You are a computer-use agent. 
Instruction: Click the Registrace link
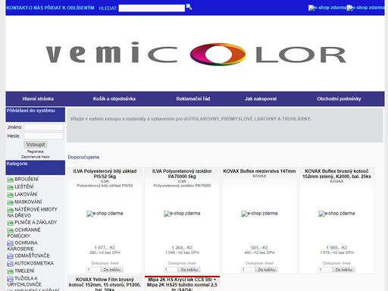click(x=36, y=152)
